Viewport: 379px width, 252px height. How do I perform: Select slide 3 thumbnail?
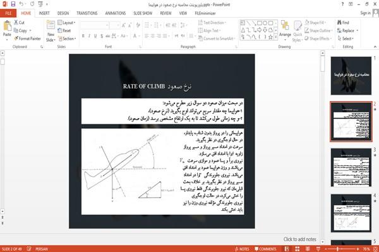pyautogui.click(x=351, y=167)
